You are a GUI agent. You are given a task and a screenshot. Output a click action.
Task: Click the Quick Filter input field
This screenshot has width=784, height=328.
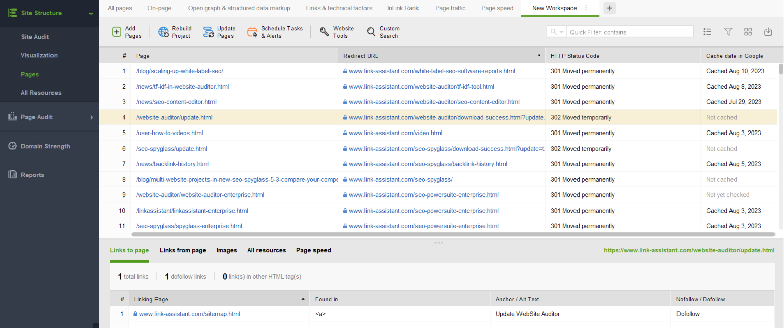coord(630,32)
